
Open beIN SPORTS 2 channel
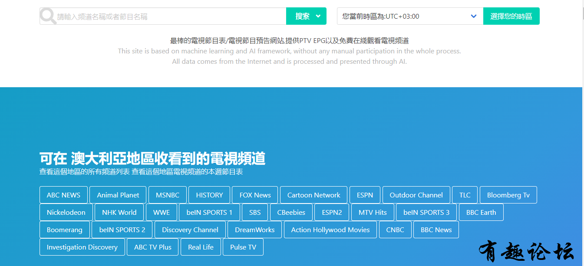(x=122, y=230)
